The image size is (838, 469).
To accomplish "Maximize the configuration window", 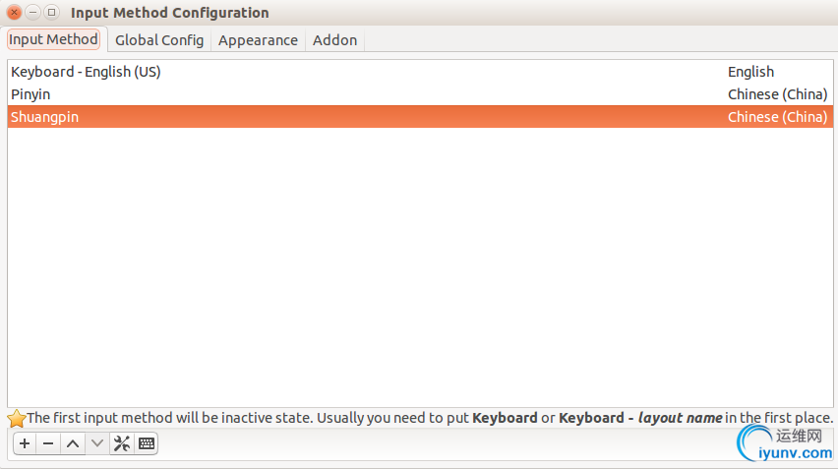I will pos(51,12).
